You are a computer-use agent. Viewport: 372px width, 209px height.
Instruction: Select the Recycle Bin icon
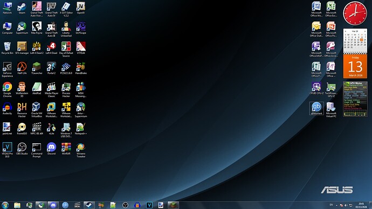7,48
